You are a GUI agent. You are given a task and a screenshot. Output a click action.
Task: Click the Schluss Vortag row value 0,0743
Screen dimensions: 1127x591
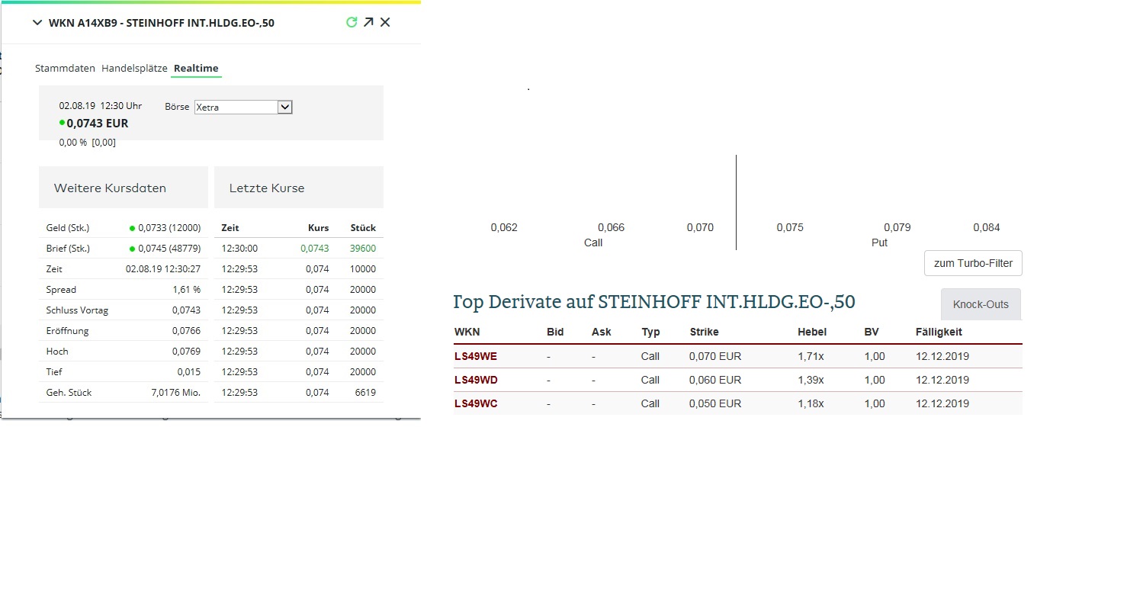coord(186,310)
